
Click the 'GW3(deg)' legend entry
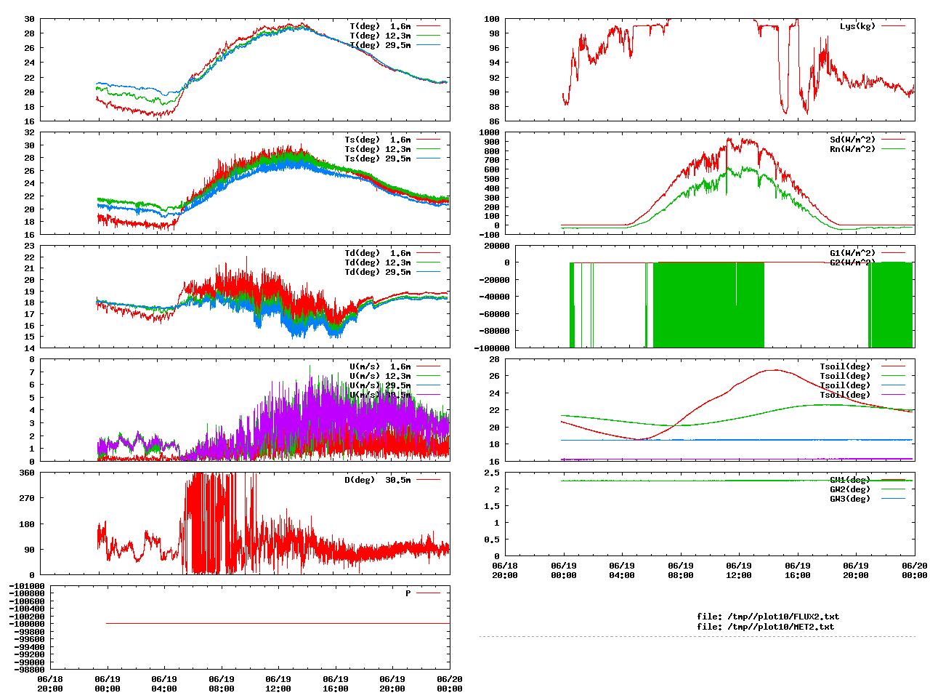point(850,499)
